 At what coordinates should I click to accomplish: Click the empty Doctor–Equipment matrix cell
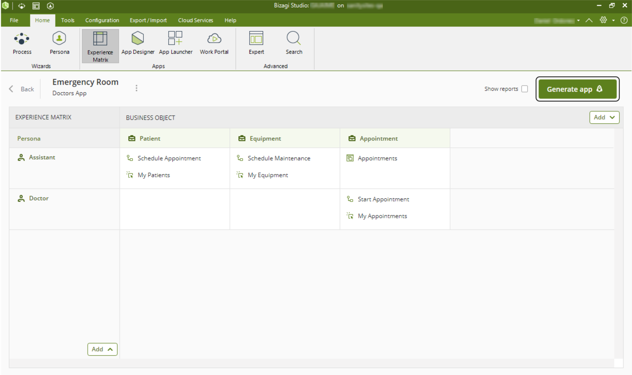coord(285,209)
